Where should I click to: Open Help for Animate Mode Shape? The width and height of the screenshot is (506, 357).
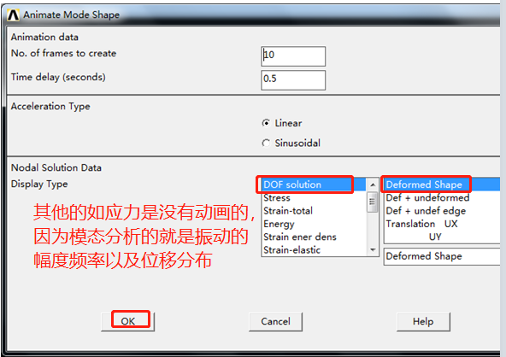coord(423,321)
